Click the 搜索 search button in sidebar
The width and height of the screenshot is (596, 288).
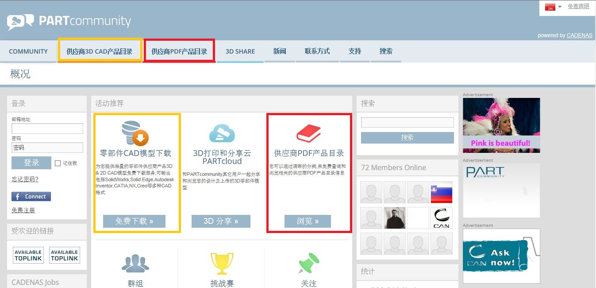pyautogui.click(x=408, y=138)
